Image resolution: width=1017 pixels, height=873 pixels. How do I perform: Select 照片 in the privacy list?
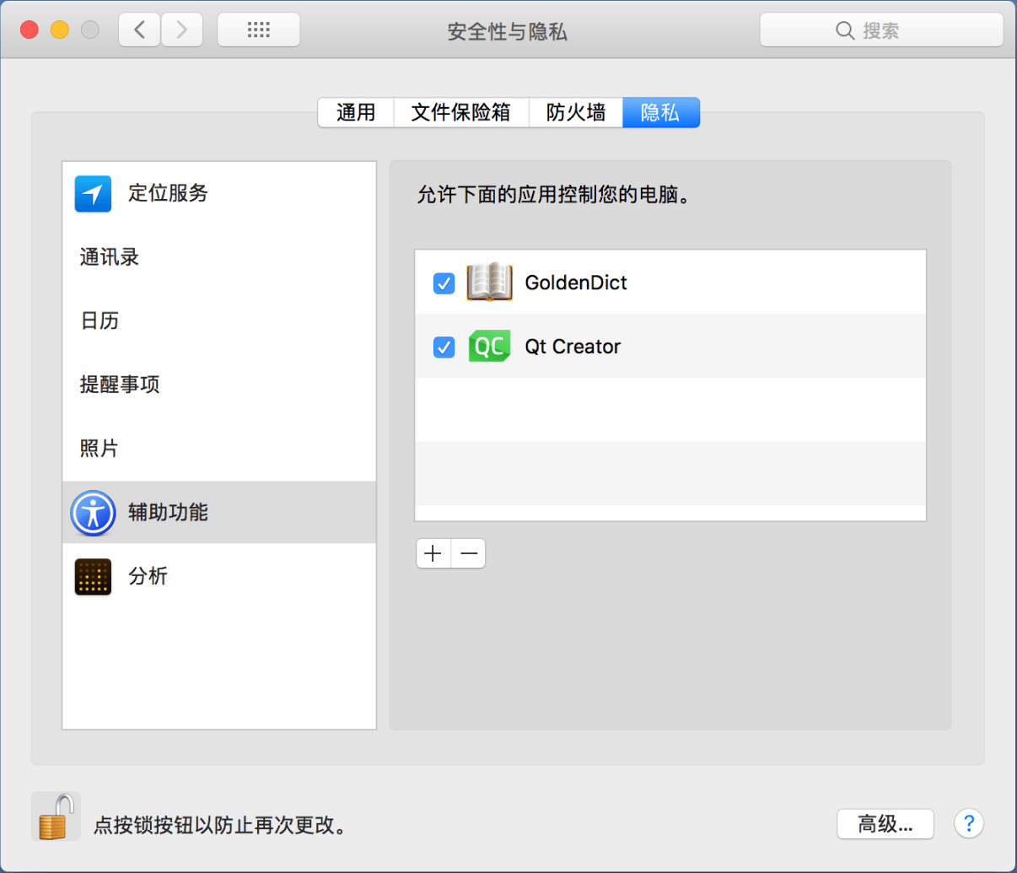point(100,449)
